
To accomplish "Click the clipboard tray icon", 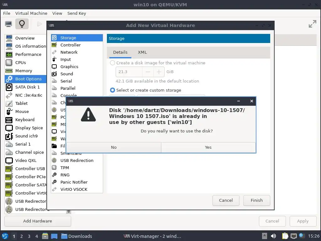I will pyautogui.click(x=285, y=236).
